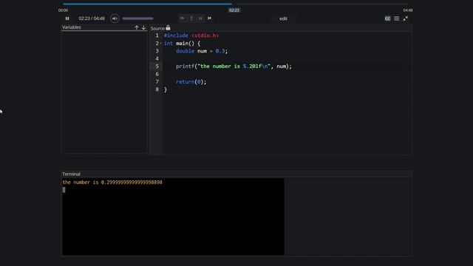473x266 pixels.
Task: Seek on the video progress bar
Action: tap(235, 4)
